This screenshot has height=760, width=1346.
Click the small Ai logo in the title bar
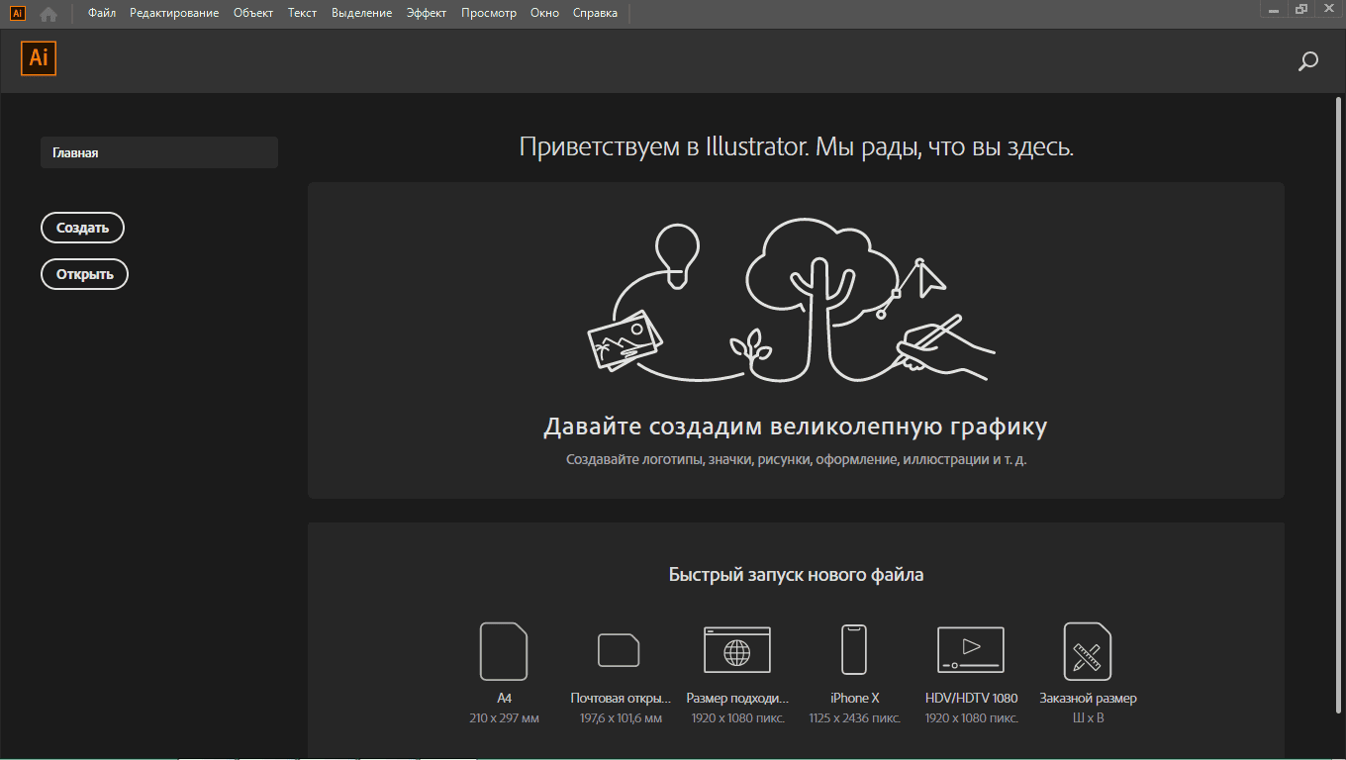coord(17,13)
